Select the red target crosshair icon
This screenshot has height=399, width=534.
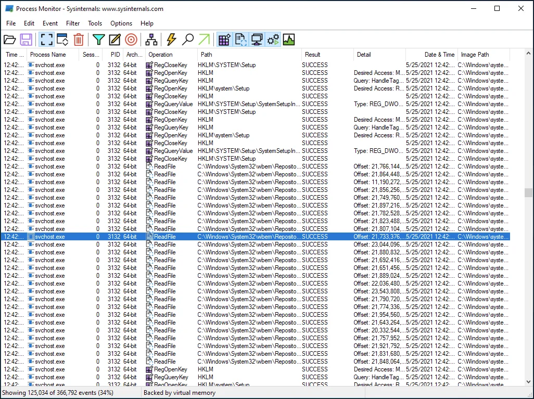[x=131, y=40]
